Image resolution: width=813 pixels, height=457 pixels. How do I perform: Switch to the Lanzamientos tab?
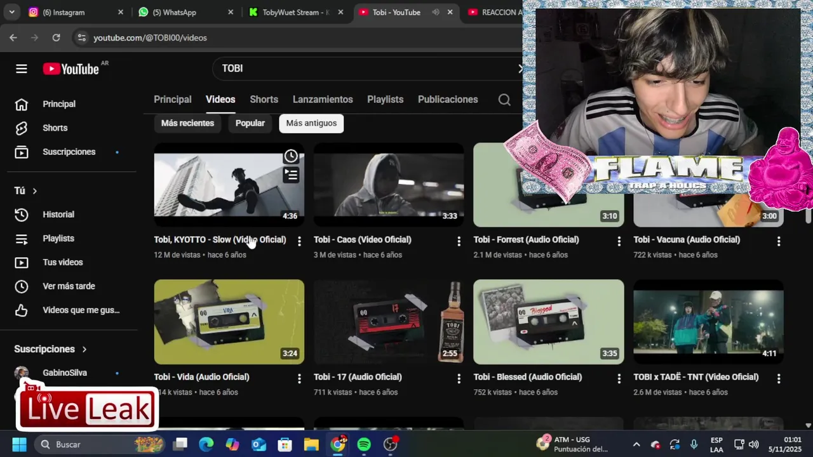click(x=323, y=100)
